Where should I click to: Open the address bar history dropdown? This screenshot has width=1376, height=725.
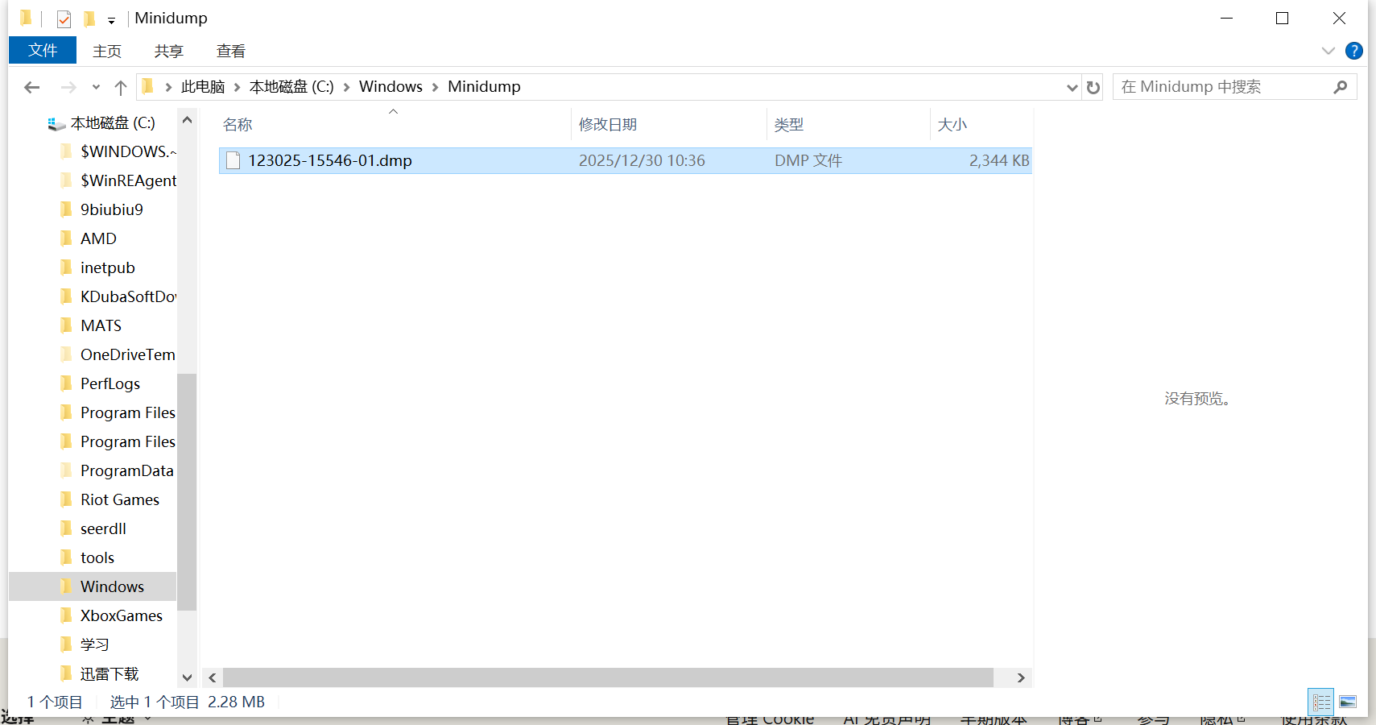pos(1072,87)
